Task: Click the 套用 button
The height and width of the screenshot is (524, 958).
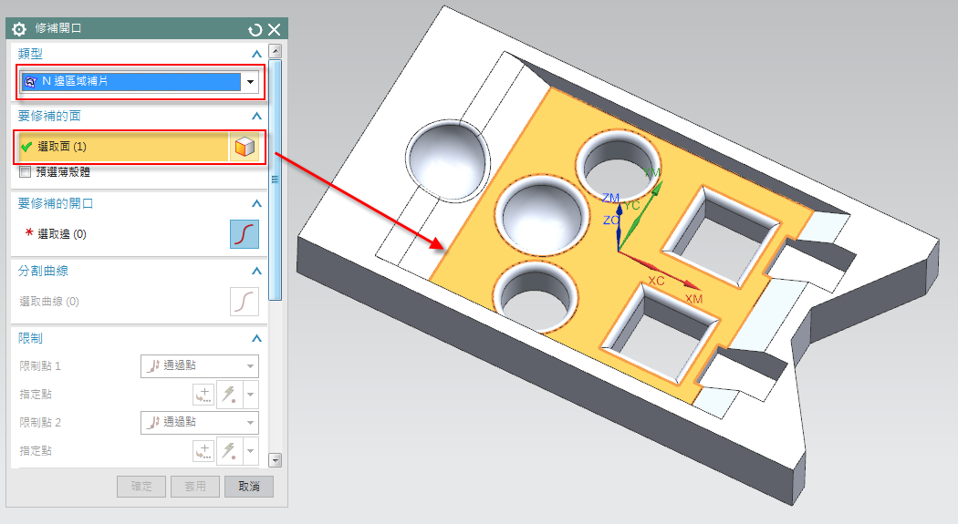Action: coord(195,487)
